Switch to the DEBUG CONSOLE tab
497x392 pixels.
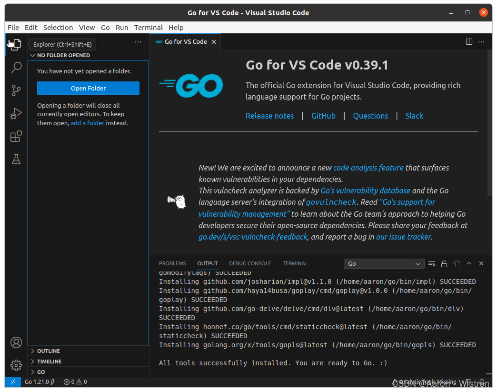tap(250, 263)
